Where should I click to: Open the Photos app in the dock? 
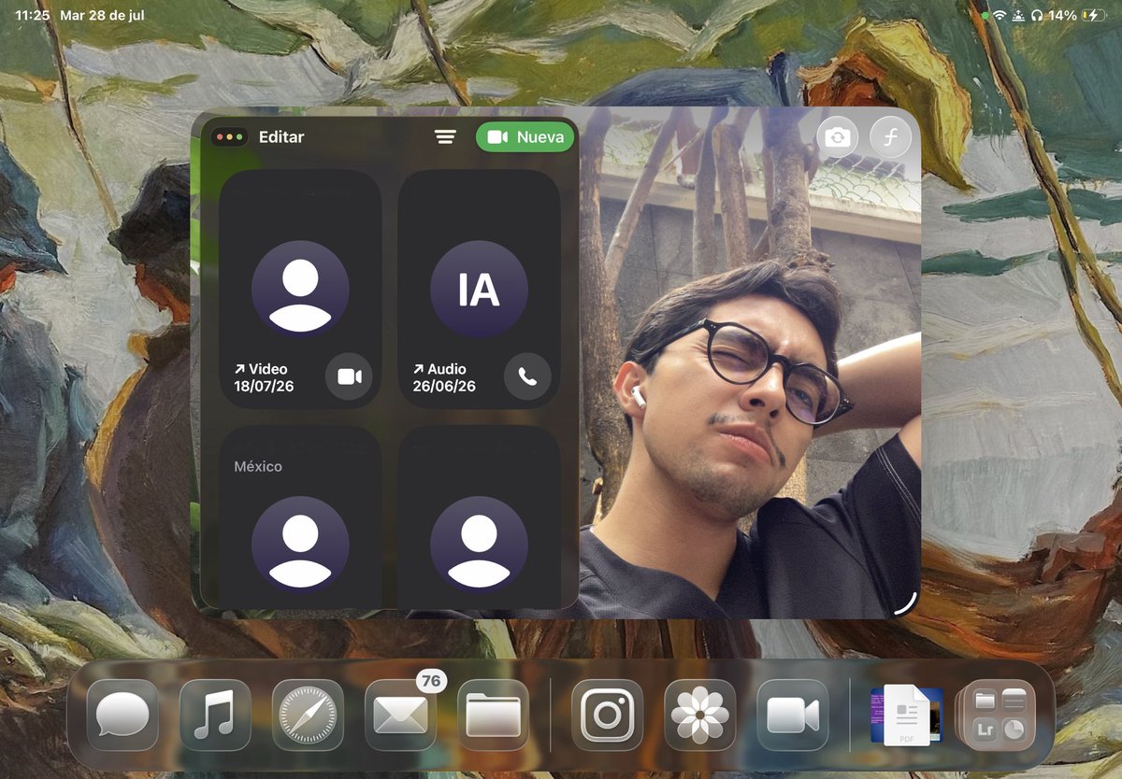(x=700, y=715)
